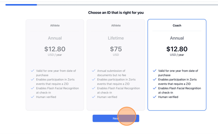The height and width of the screenshot is (134, 218).
Task: Click the Athlete Annual card's 'Annual' title
Action: point(55,38)
